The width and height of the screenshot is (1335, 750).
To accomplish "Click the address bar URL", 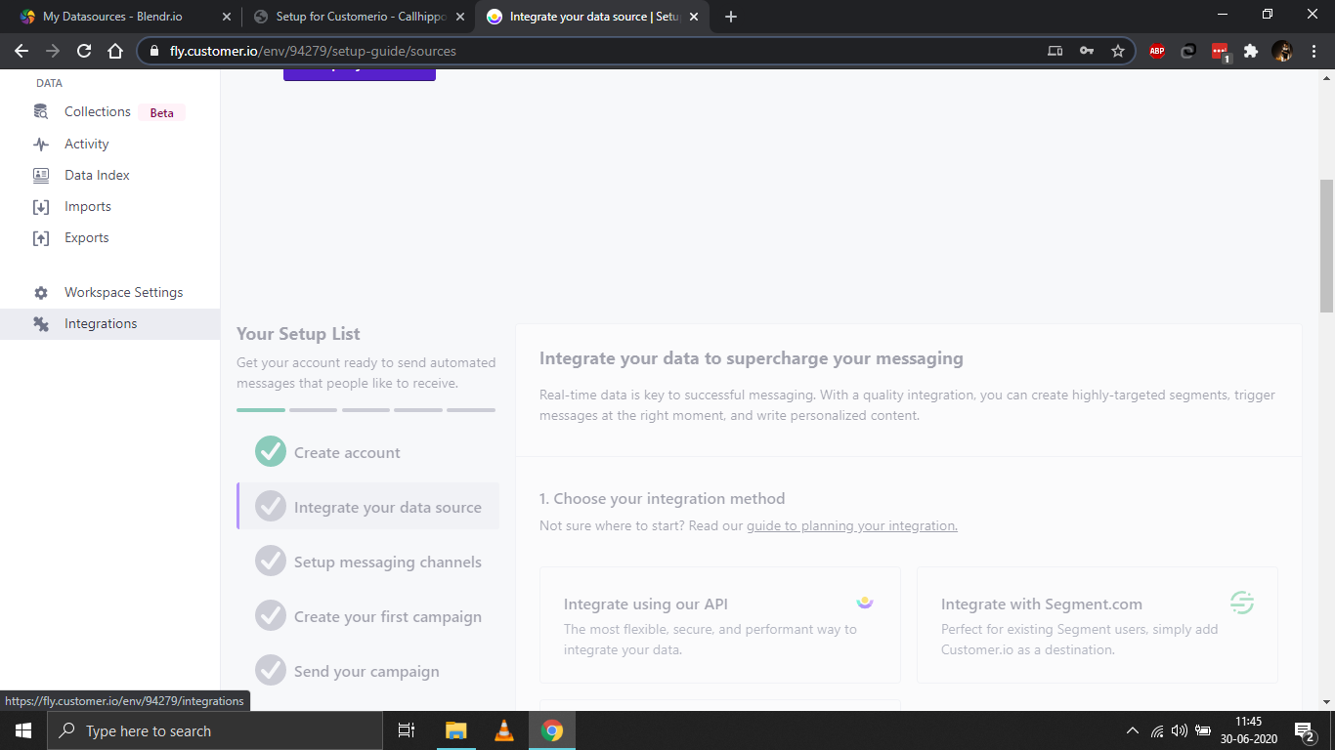I will (313, 51).
